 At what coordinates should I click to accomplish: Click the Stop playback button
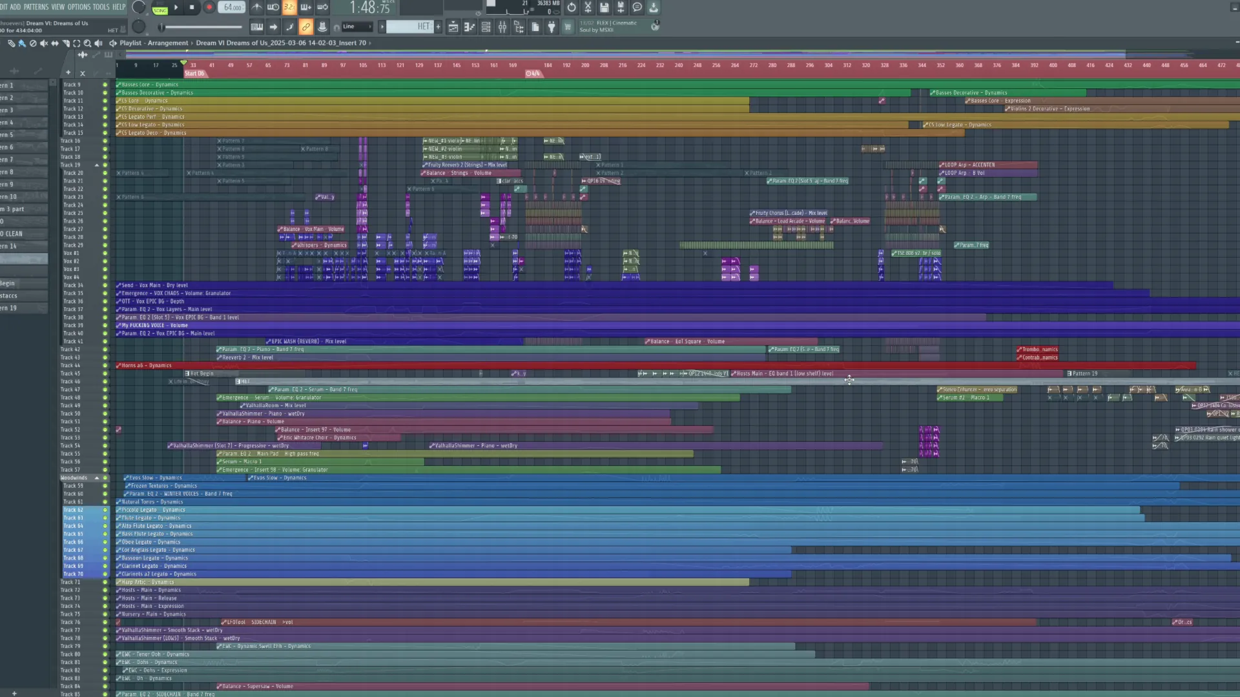tap(192, 8)
